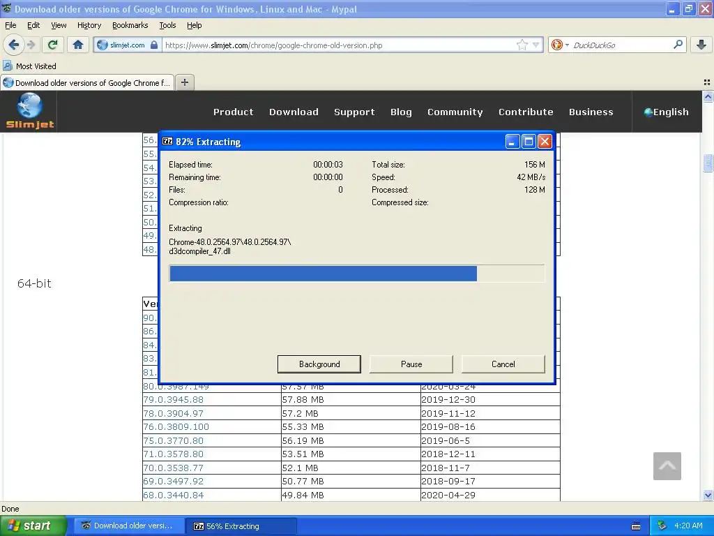Click the magnifier search icon
This screenshot has height=536, width=714.
tap(678, 45)
